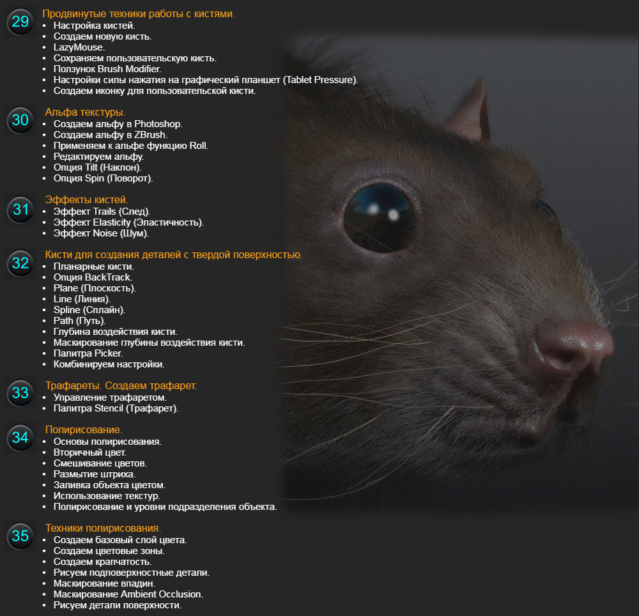Select 'Маскирование Ambient Occlusion.' list item
The image size is (639, 616).
point(128,594)
